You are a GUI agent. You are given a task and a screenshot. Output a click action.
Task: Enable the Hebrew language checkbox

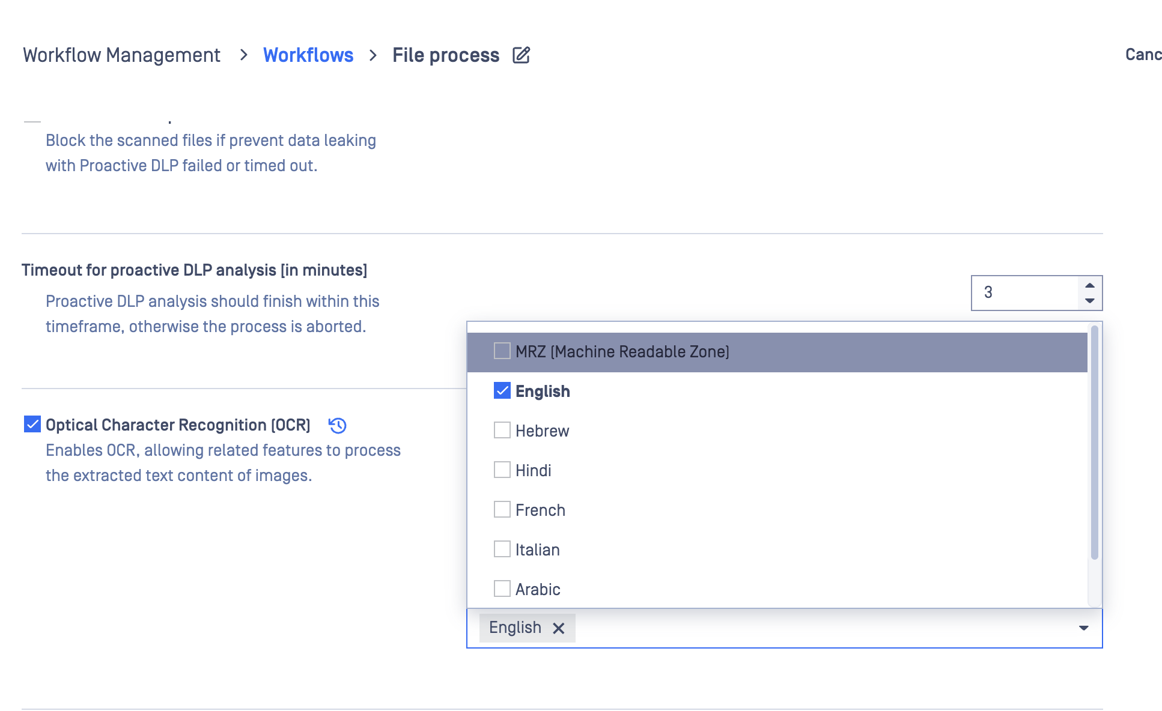coord(502,431)
